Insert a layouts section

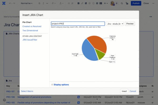coord(101,3)
